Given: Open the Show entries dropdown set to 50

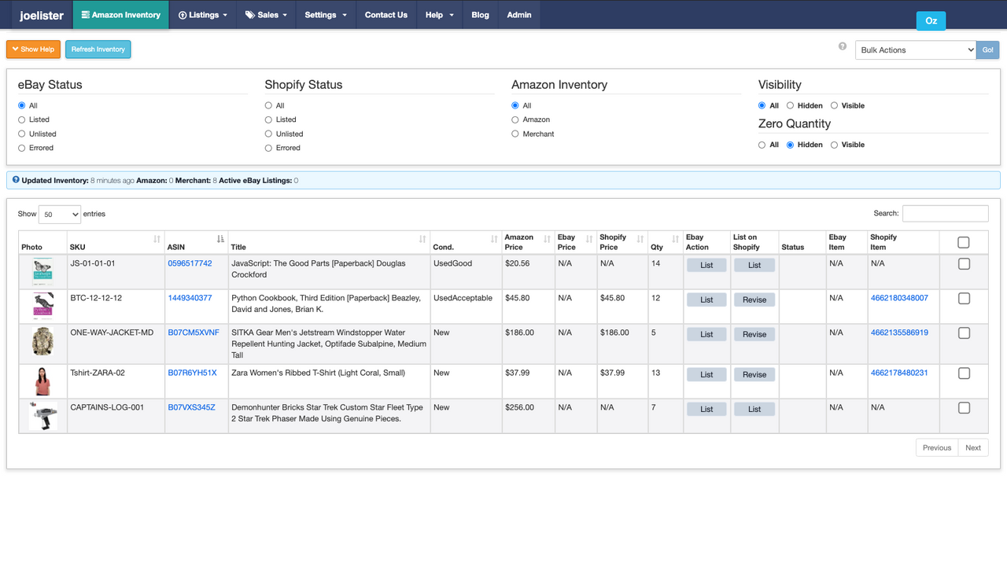Looking at the screenshot, I should 59,214.
